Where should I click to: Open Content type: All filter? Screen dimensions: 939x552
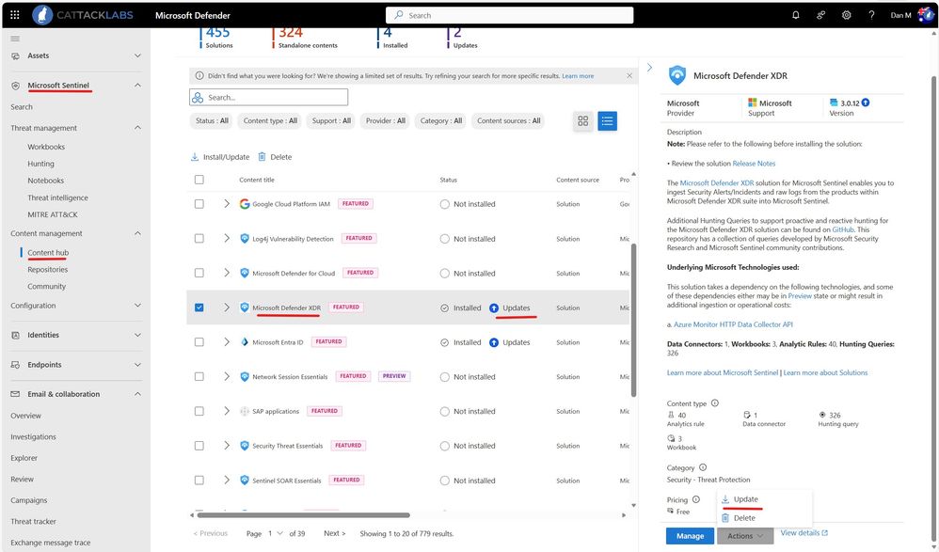270,121
